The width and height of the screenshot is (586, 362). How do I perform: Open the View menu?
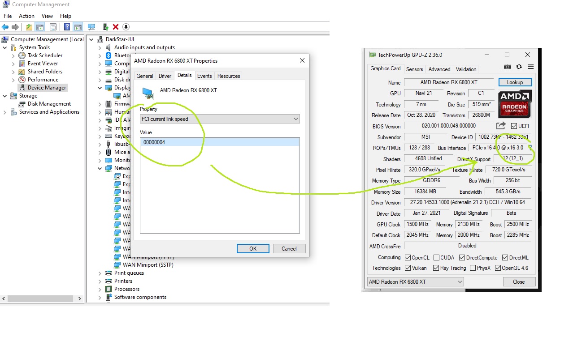click(x=47, y=16)
